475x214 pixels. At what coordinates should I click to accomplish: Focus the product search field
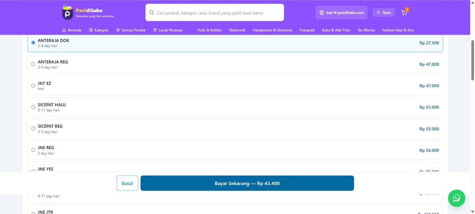tap(215, 13)
